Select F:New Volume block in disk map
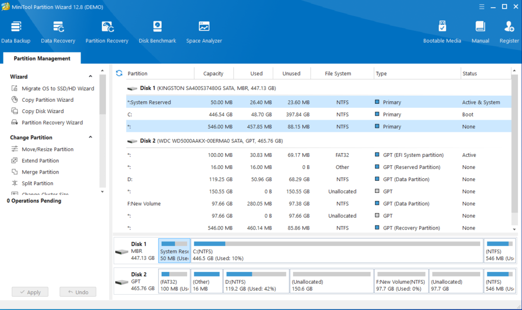This screenshot has height=310, width=522. (x=401, y=281)
